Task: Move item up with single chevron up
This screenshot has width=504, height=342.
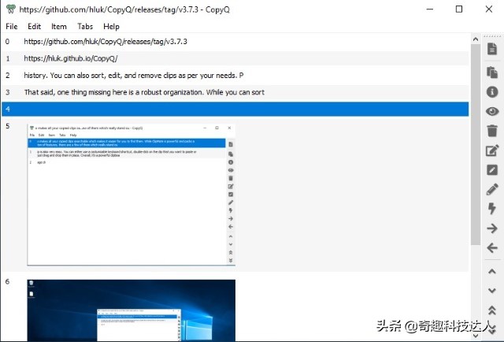Action: coord(491,271)
